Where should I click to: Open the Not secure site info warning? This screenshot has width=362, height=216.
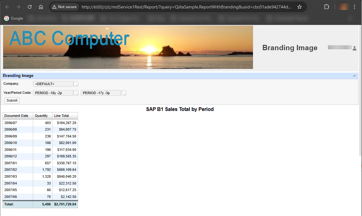pos(64,7)
